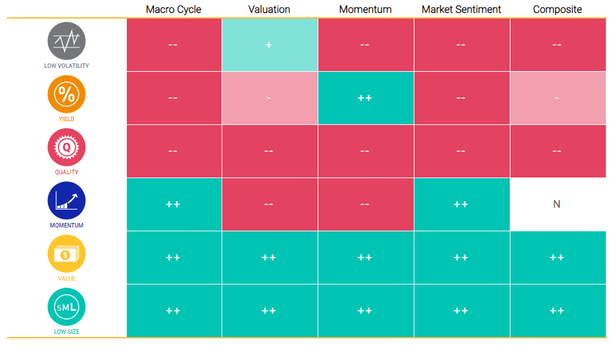Click the red Quality badge icon

click(x=67, y=147)
